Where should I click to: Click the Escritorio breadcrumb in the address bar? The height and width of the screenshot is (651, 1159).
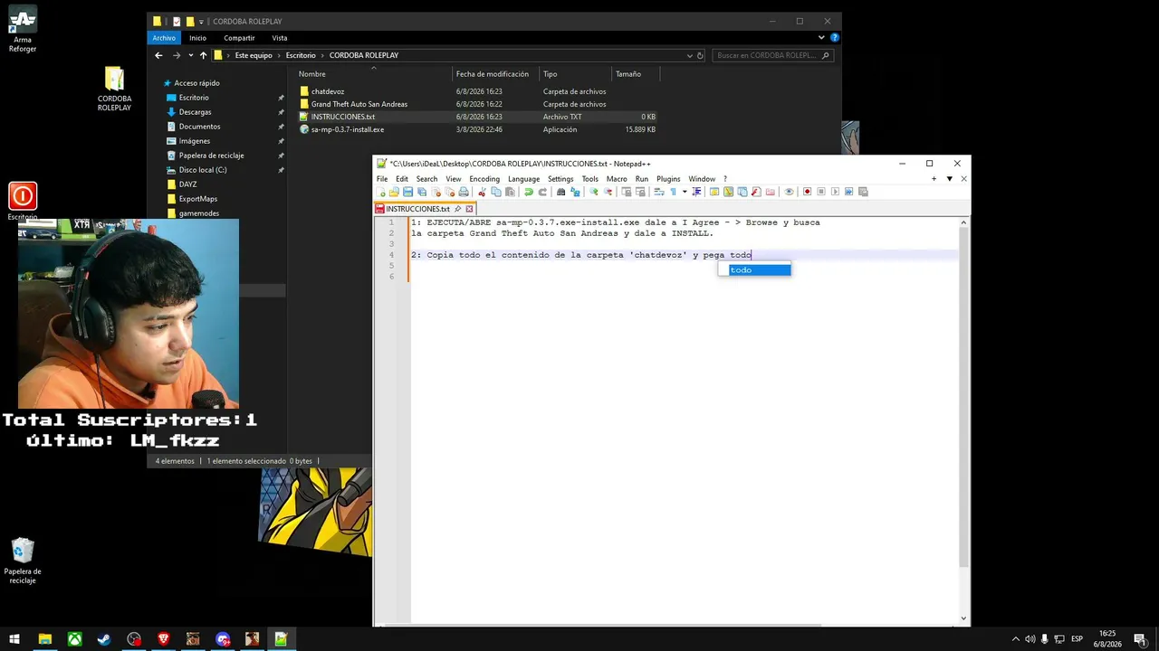tap(301, 55)
